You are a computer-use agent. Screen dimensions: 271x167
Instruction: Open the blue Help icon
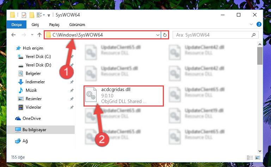(259, 24)
